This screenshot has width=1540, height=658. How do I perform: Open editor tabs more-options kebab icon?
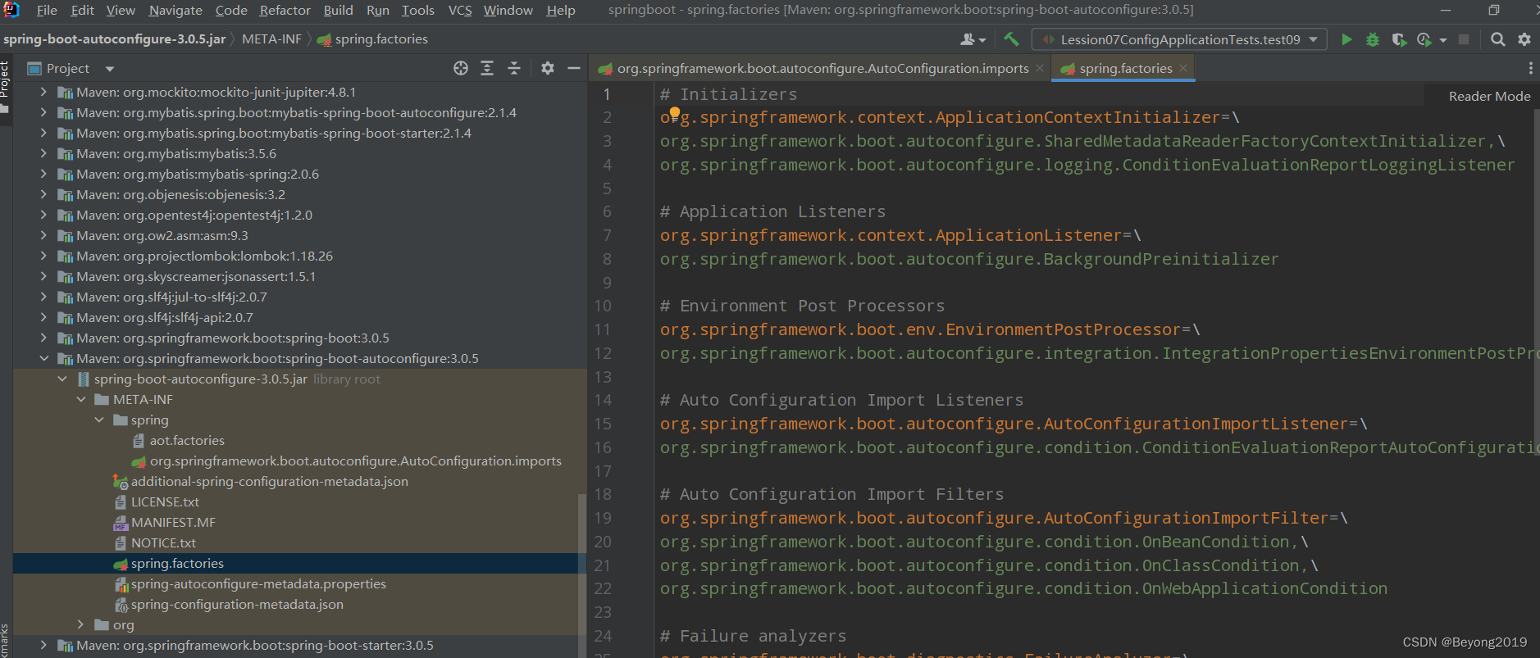click(1530, 68)
